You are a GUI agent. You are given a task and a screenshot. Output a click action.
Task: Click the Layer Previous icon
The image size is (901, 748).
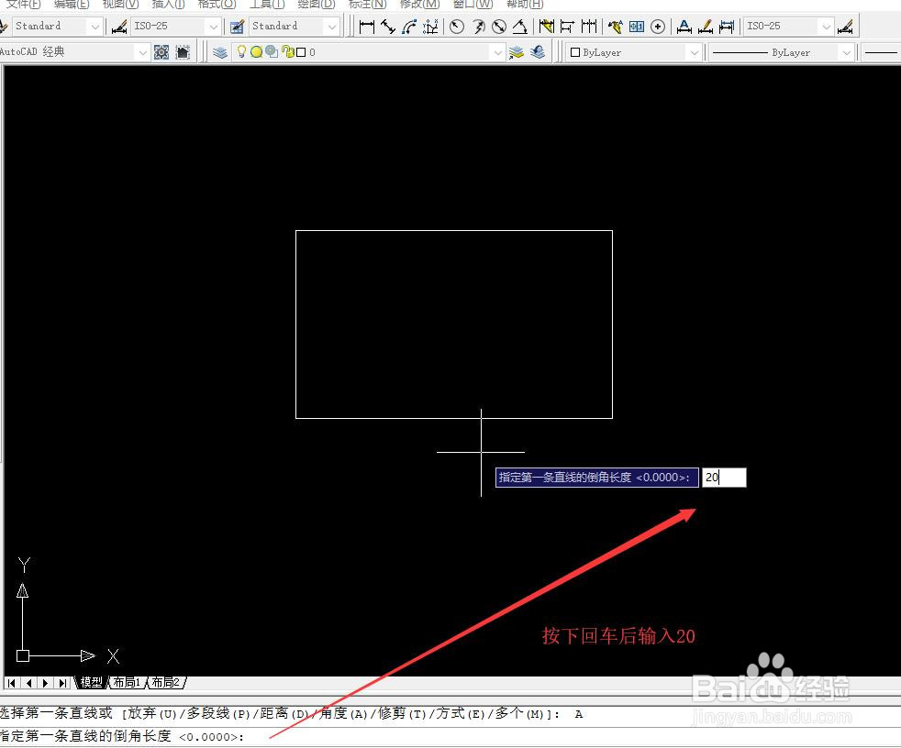click(538, 52)
